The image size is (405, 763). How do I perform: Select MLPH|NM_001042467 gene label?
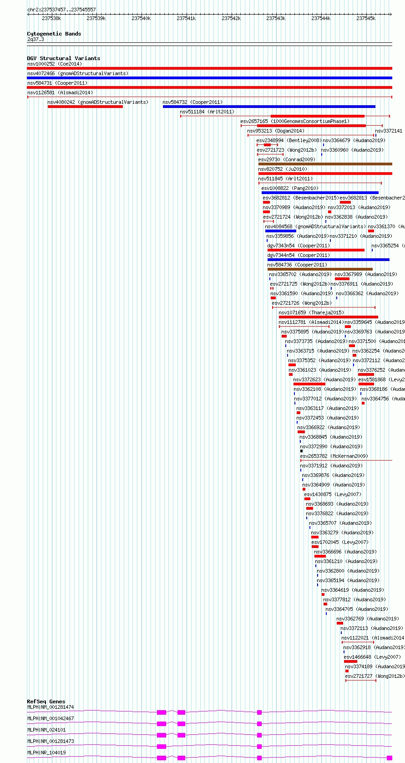point(51,718)
